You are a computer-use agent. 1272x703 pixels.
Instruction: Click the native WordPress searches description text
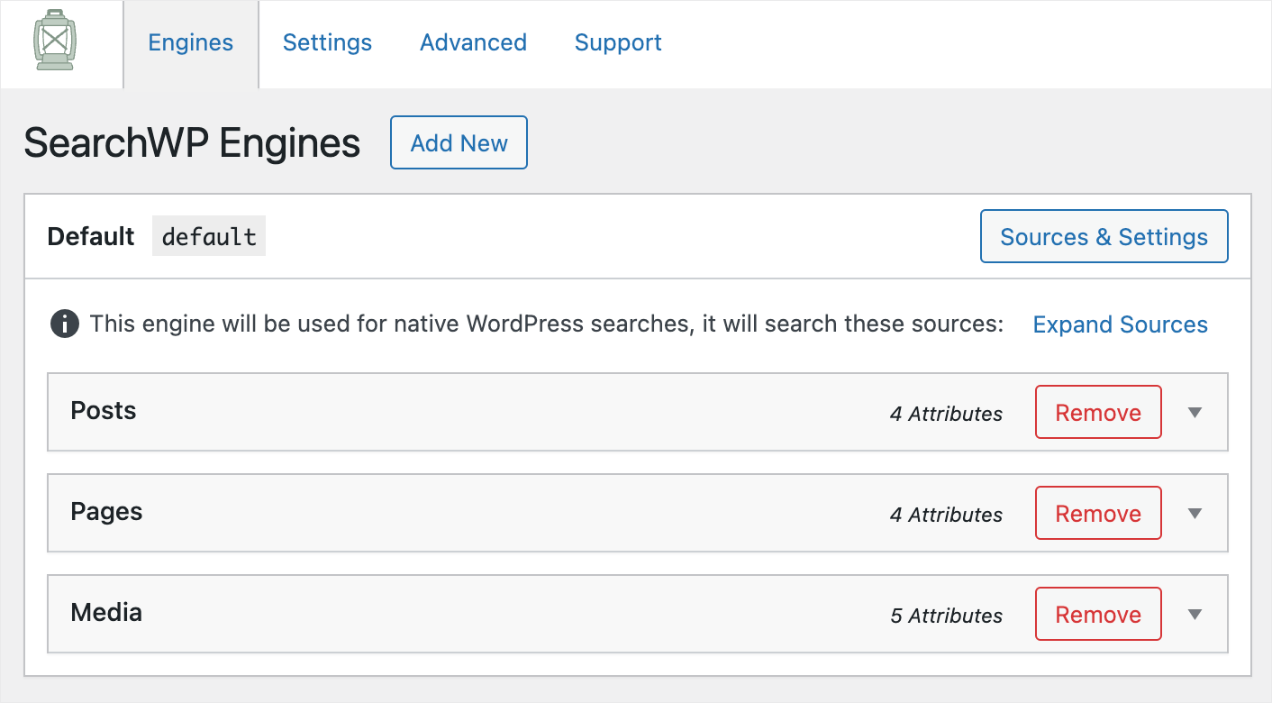point(547,324)
